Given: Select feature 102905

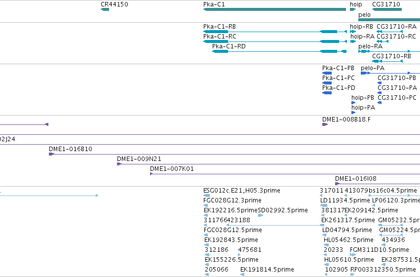Looking at the screenshot, I should [x=326, y=275].
